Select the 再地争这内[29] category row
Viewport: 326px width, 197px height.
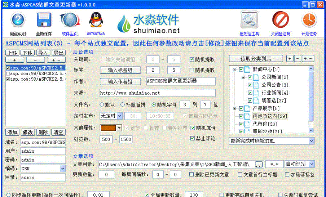click(x=270, y=116)
